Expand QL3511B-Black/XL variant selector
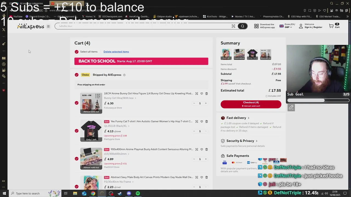 point(117,126)
